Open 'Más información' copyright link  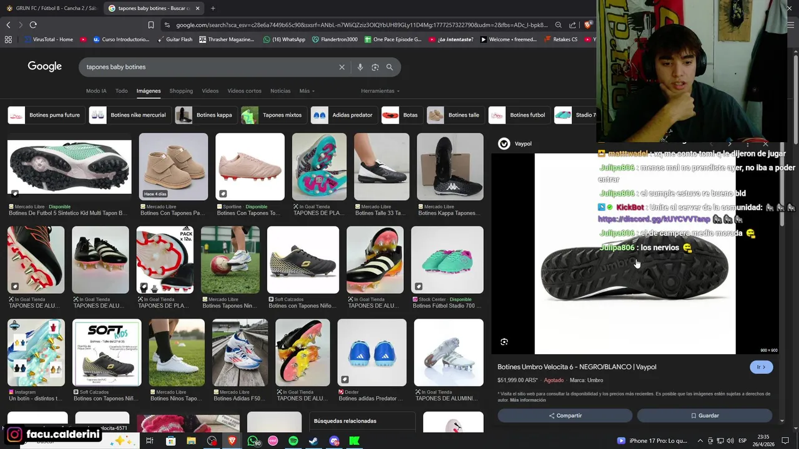527,400
